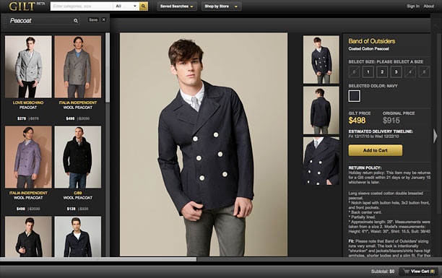Open the All category dropdown
The image size is (442, 278).
(126, 6)
